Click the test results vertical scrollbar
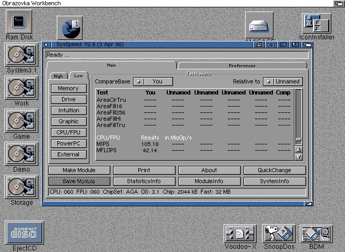This screenshot has height=252, width=345. (299, 115)
